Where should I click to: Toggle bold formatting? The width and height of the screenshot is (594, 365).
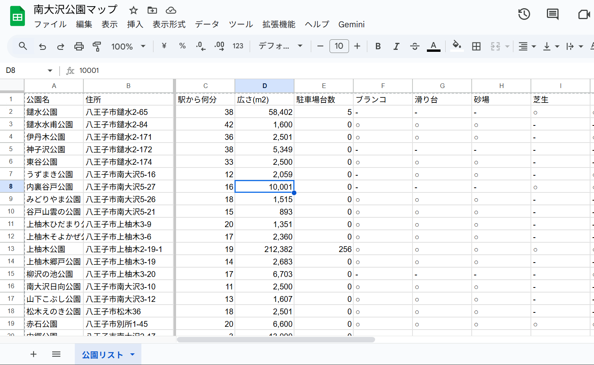point(378,46)
